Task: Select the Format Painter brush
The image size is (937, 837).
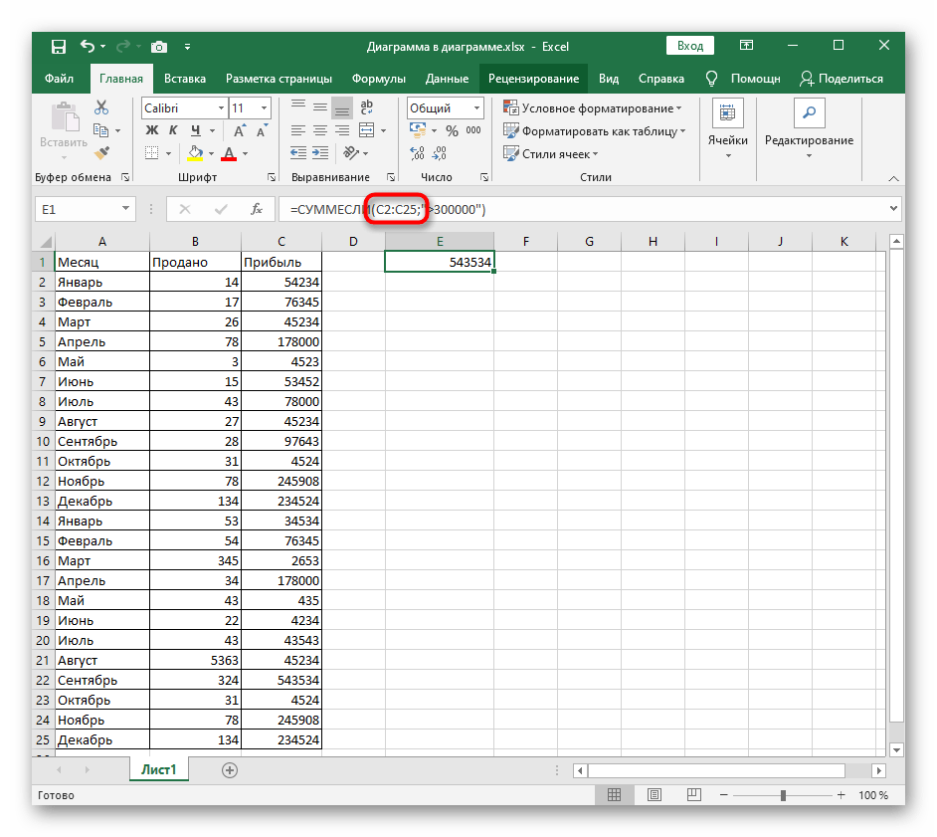Action: [x=101, y=152]
